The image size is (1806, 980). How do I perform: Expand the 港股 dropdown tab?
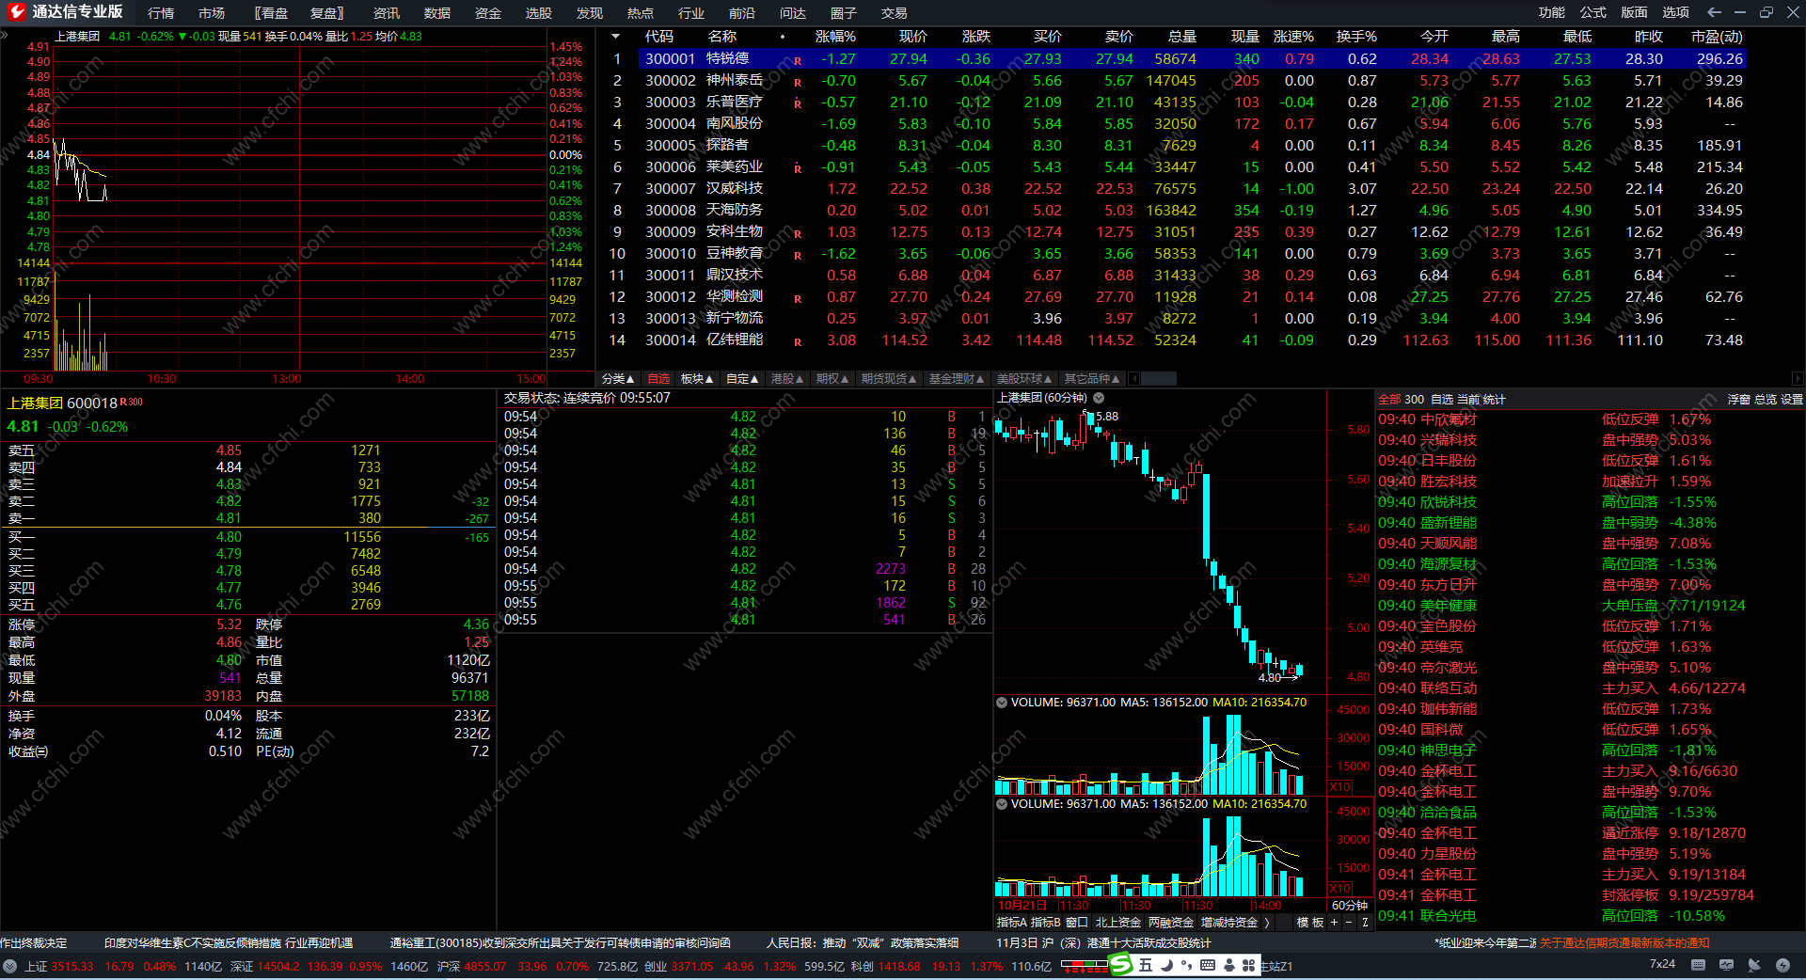(x=787, y=379)
